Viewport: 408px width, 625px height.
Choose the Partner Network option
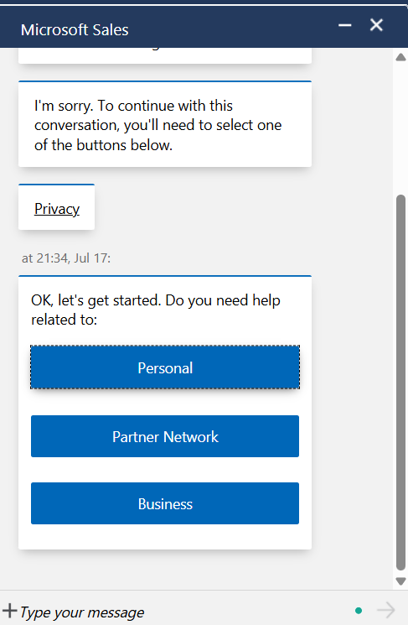click(x=165, y=436)
